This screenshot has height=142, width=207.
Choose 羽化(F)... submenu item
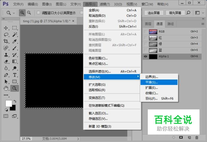pos(159,99)
